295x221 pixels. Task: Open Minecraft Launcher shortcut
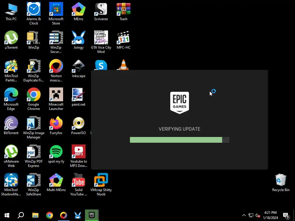[x=56, y=99]
